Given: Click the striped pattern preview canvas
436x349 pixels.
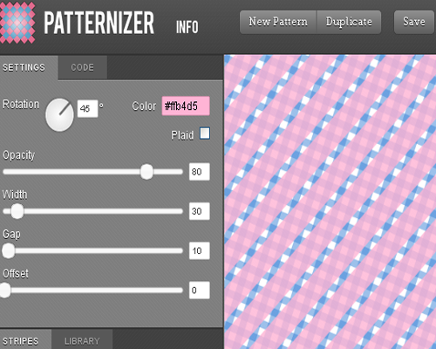Looking at the screenshot, I should (x=330, y=202).
